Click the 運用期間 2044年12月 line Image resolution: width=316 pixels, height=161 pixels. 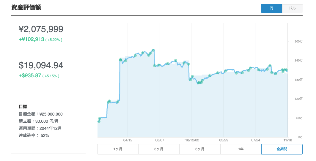tap(40, 128)
